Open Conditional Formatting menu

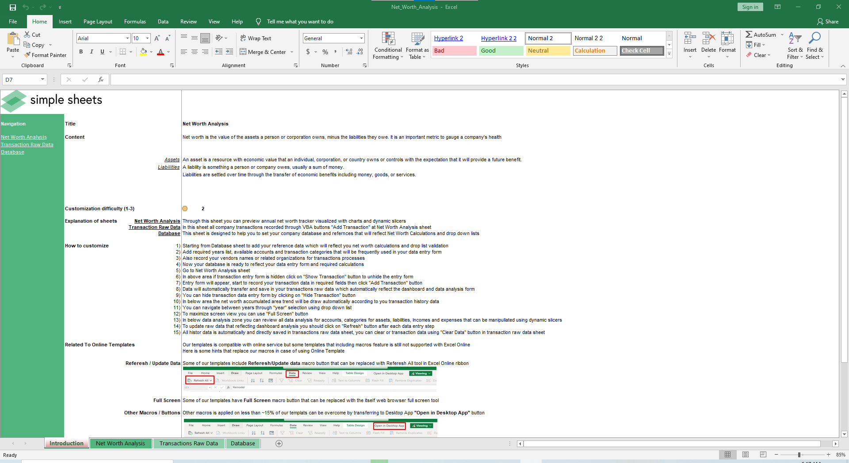point(388,46)
